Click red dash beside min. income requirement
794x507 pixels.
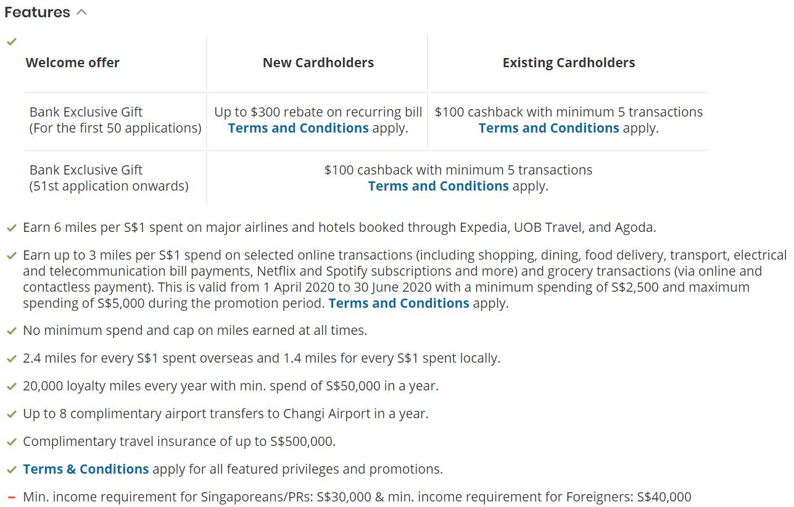(x=12, y=497)
